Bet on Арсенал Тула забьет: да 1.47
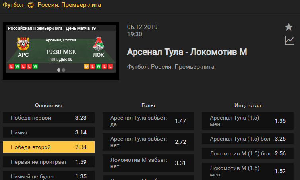This screenshot has width=300, height=180. [x=148, y=121]
